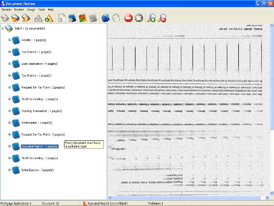The image size is (274, 206).
Task: Click the gray X circle toolbar icon
Action: pyautogui.click(x=139, y=18)
